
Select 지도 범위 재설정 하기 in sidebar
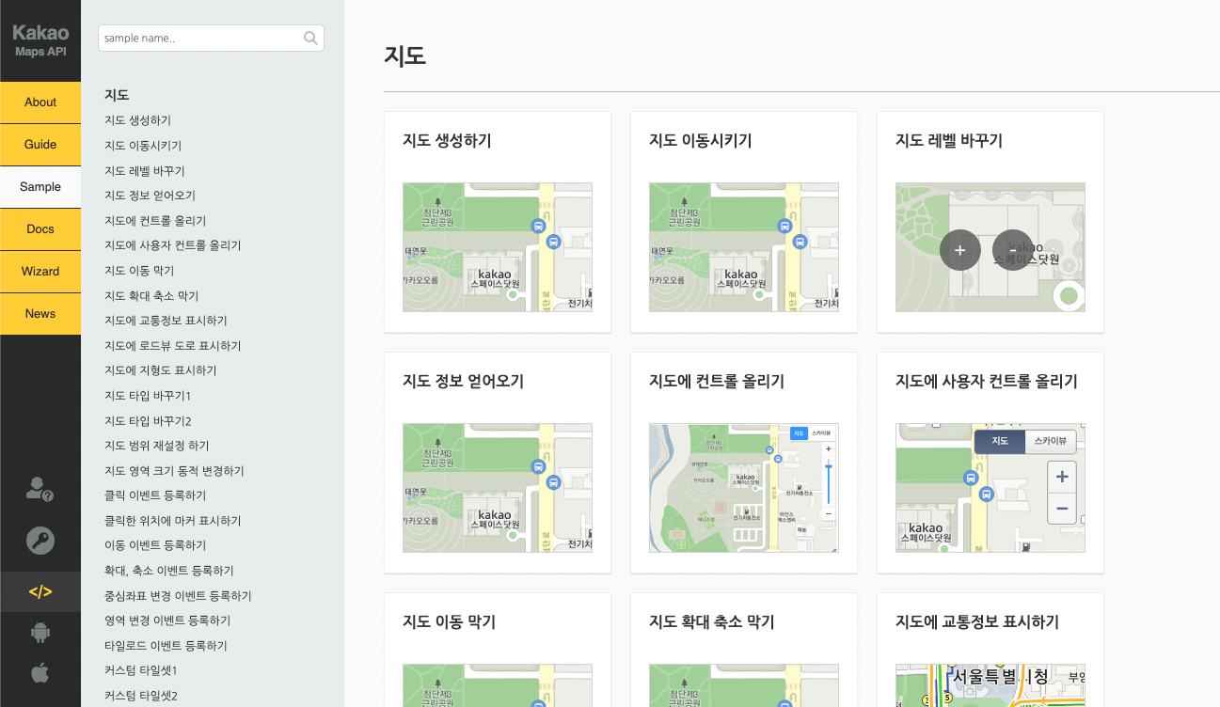[157, 446]
